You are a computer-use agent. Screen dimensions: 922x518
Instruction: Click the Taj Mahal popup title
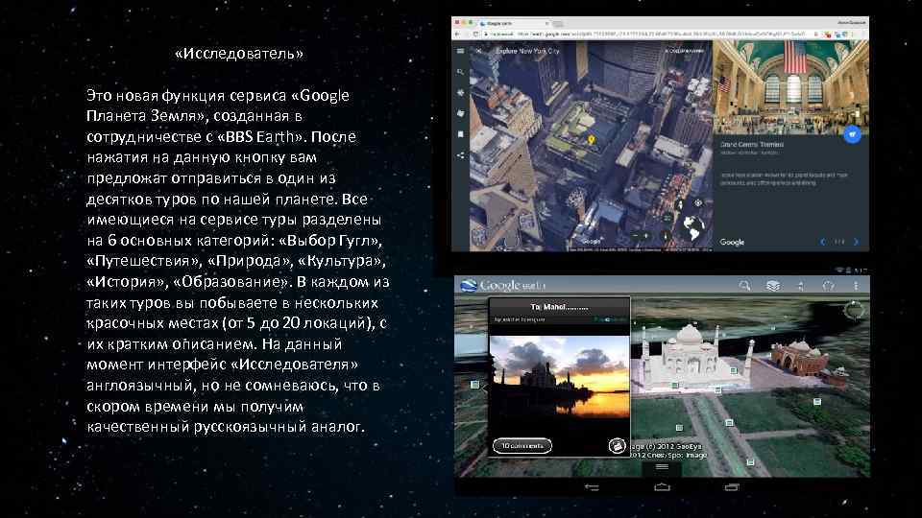click(x=559, y=307)
